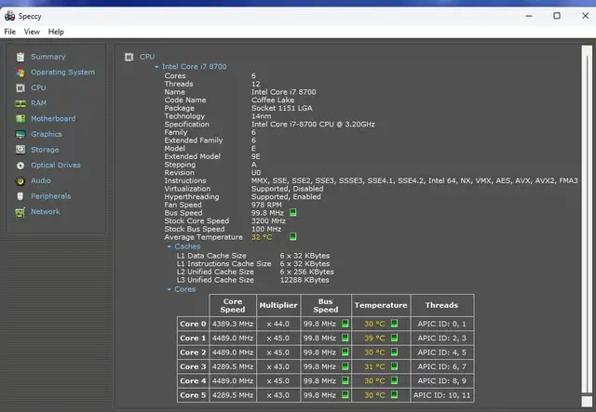This screenshot has height=412, width=596.
Task: Open the Optical Drives section
Action: click(x=56, y=166)
